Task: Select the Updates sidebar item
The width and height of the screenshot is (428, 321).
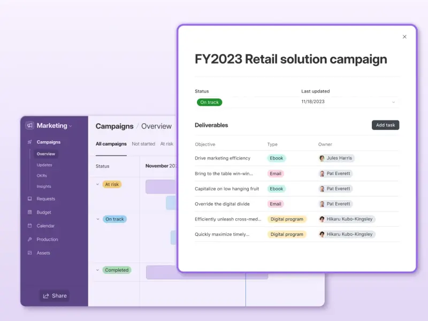Action: (x=44, y=165)
